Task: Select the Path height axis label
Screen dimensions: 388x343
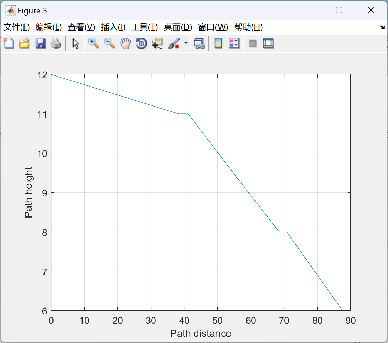Action: [x=28, y=192]
